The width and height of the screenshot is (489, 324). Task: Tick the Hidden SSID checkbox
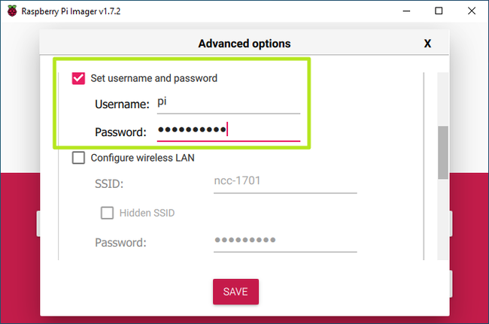coord(107,213)
